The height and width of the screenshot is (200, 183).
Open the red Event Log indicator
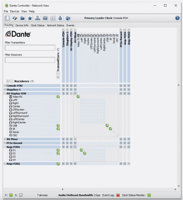(x=118, y=195)
